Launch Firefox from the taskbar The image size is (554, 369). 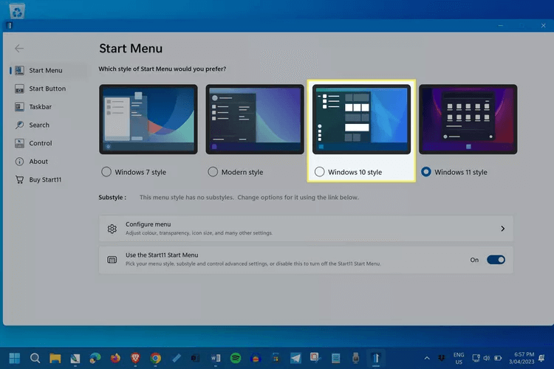[115, 359]
